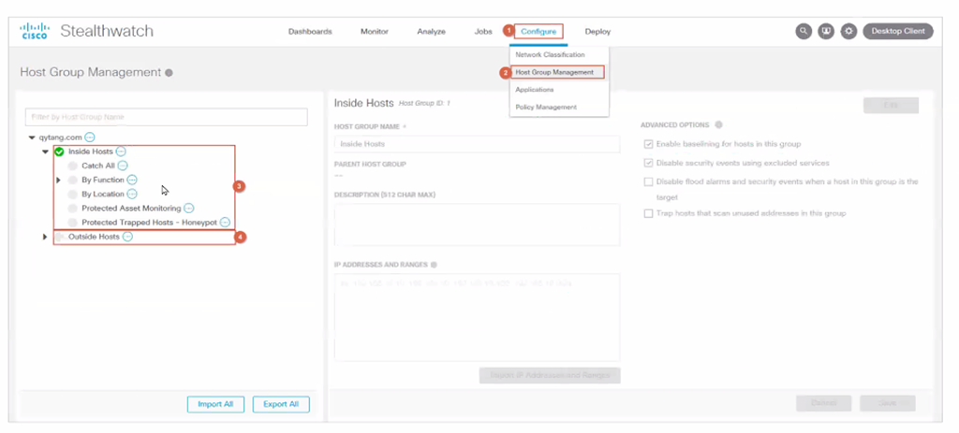Click the Filter by Host Group Name field
The image size is (959, 433).
(167, 117)
